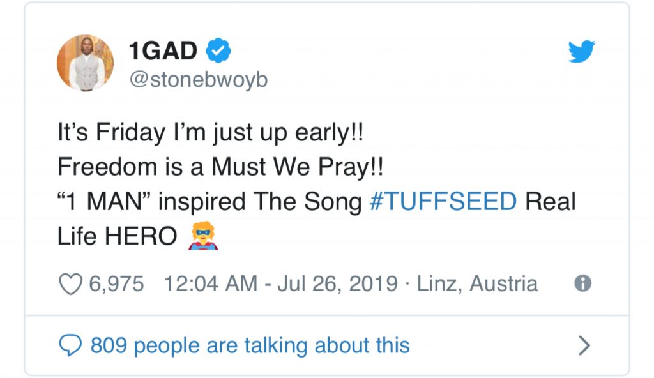654x378 pixels.
Task: Open '809 people are talking about this'
Action: click(x=250, y=345)
